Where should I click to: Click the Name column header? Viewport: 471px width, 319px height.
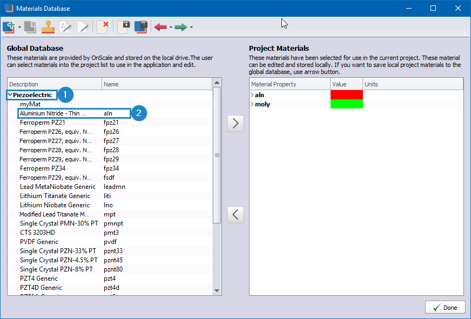(157, 84)
